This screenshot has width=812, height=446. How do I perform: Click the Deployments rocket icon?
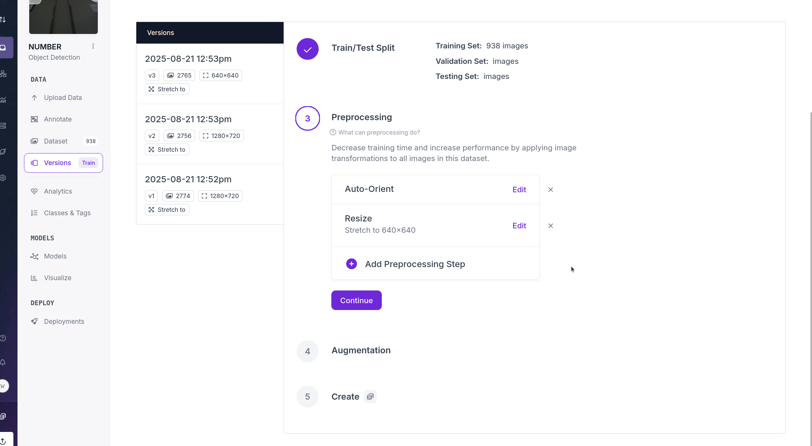coord(34,321)
